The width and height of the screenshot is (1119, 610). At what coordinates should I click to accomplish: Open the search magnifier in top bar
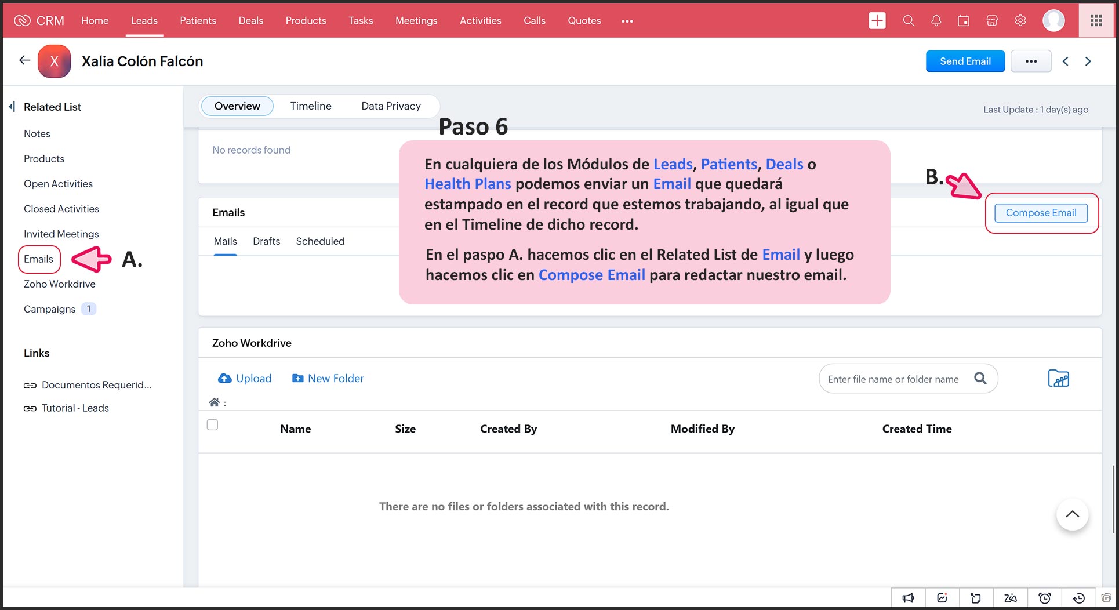click(909, 21)
